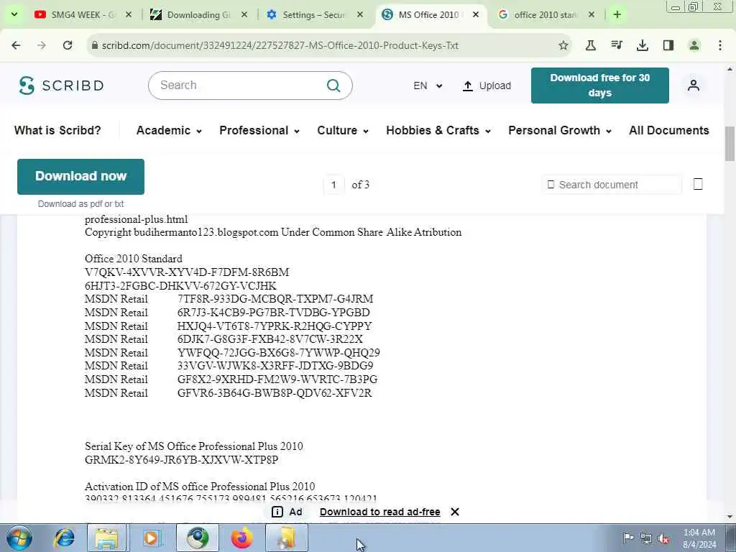736x552 pixels.
Task: Open the Chrome three-dot menu
Action: point(720,45)
